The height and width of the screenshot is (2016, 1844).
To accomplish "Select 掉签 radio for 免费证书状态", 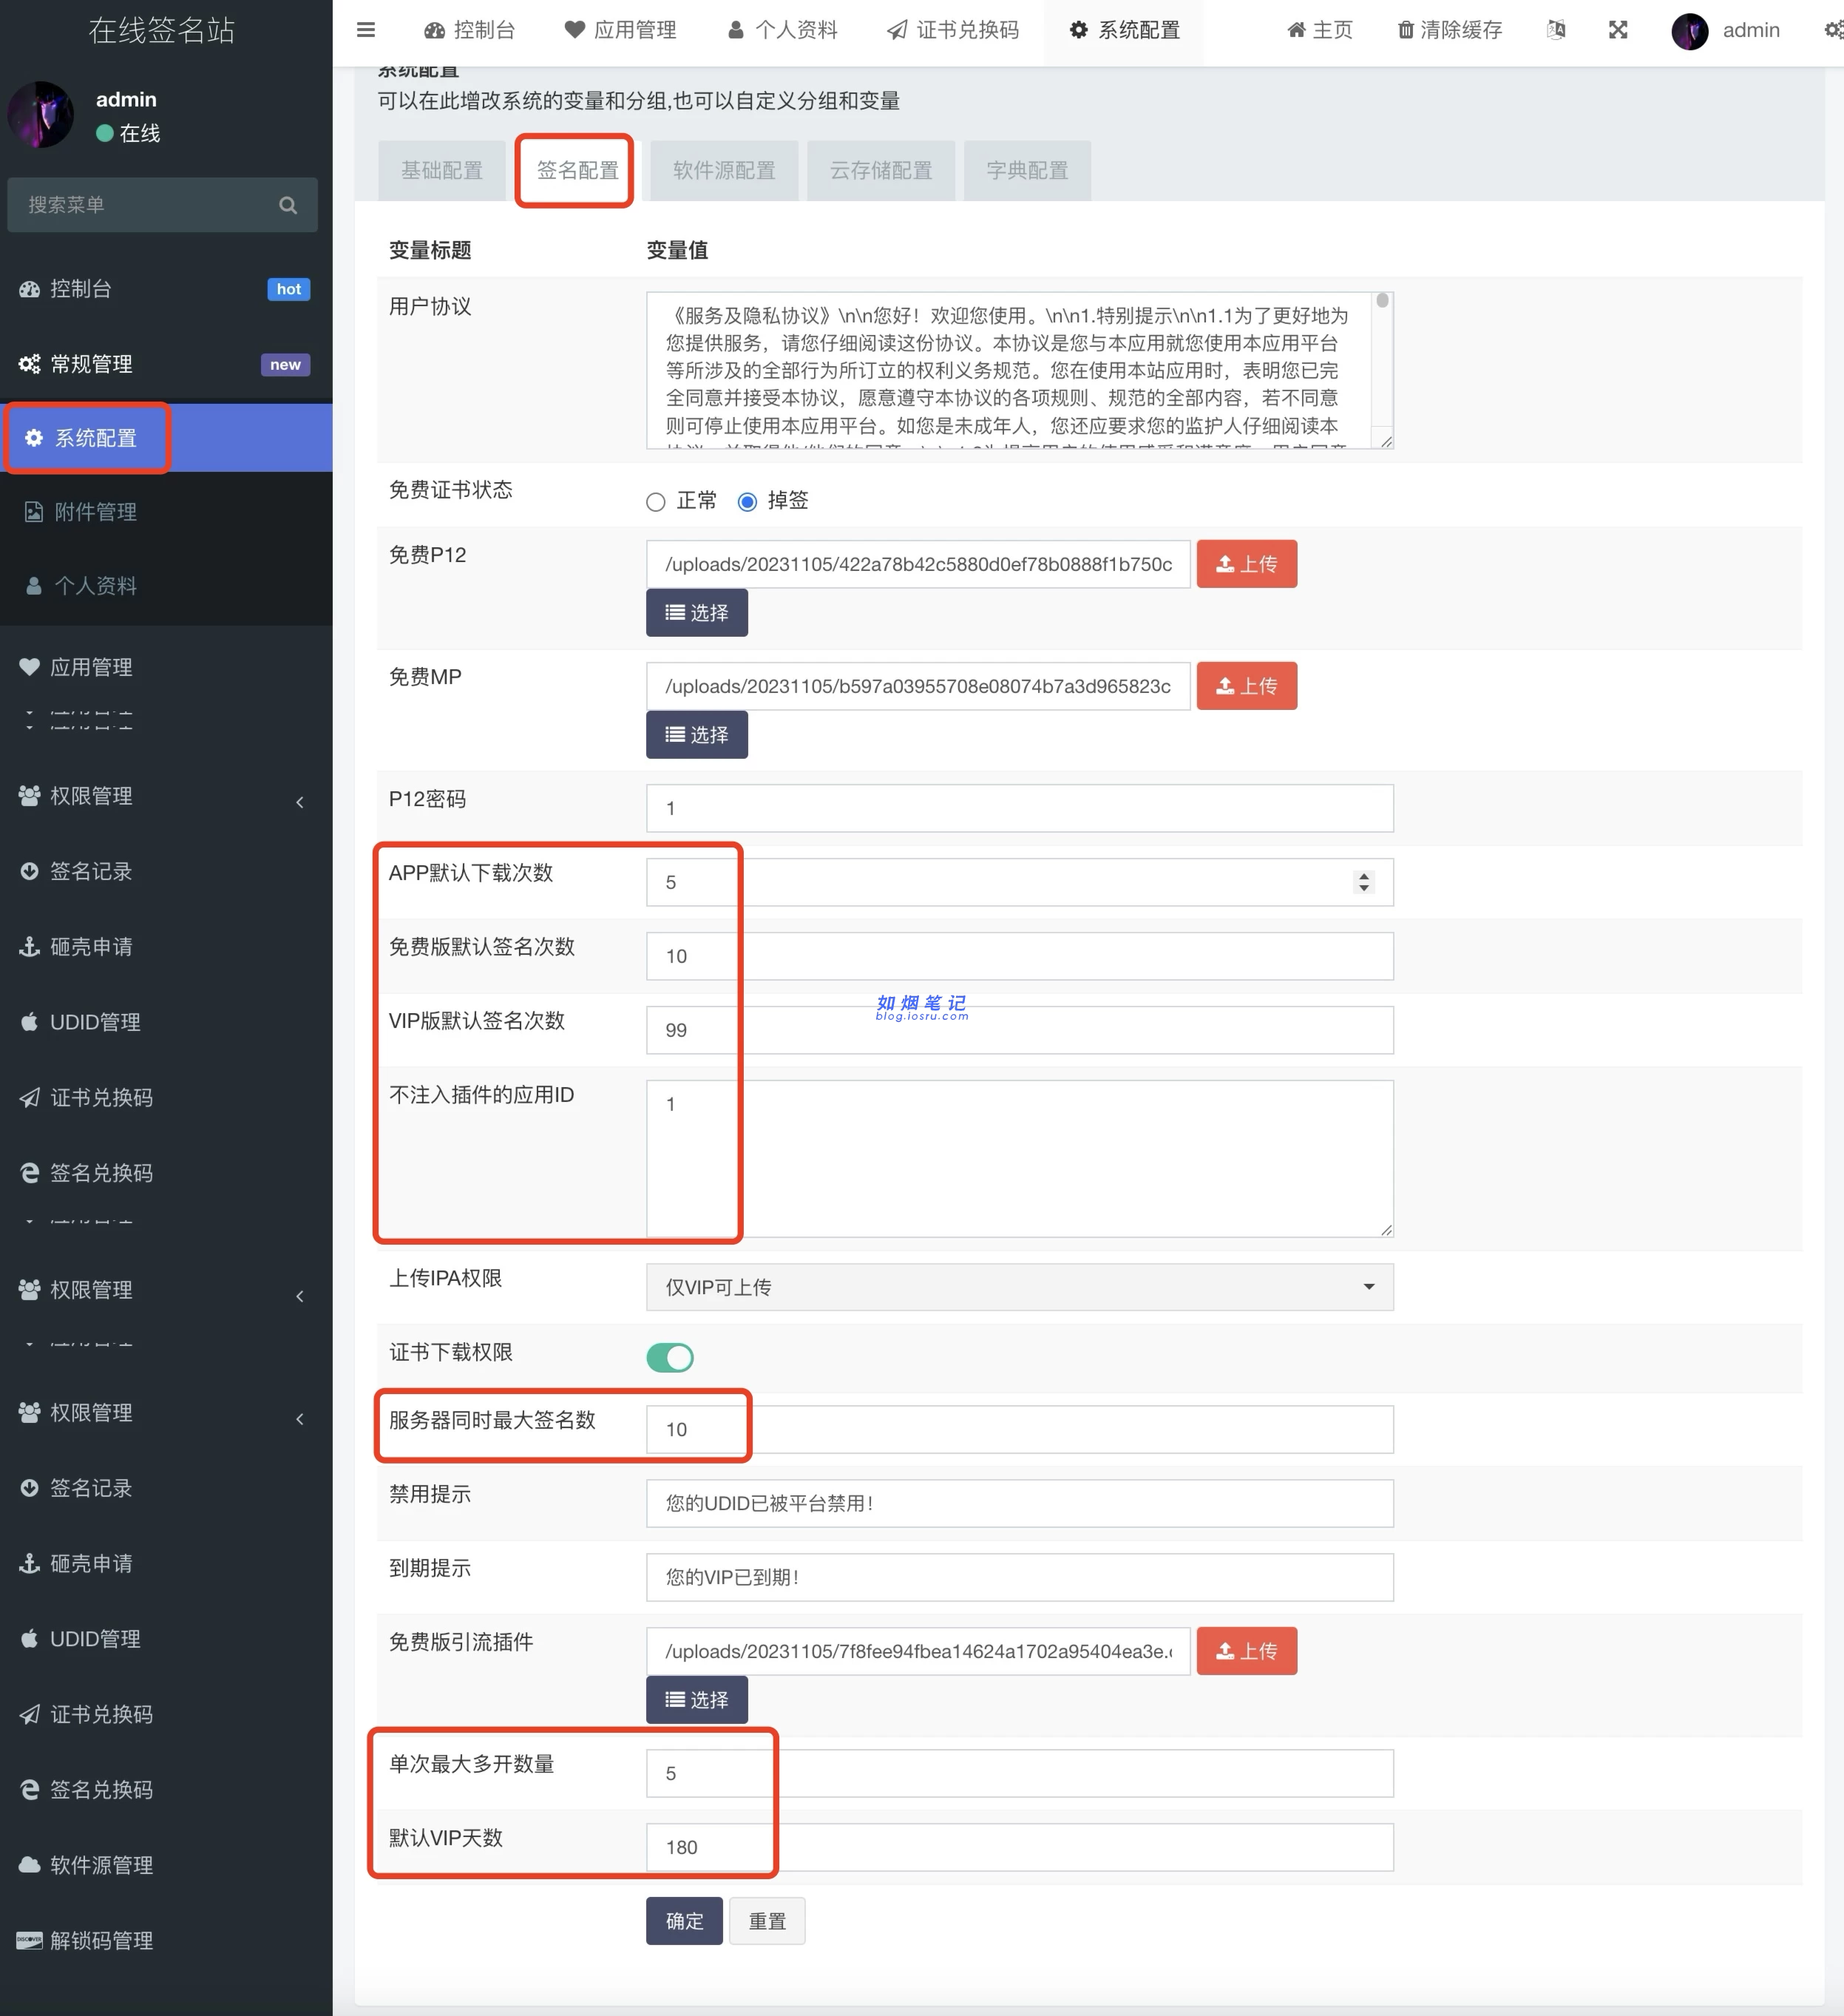I will (747, 502).
